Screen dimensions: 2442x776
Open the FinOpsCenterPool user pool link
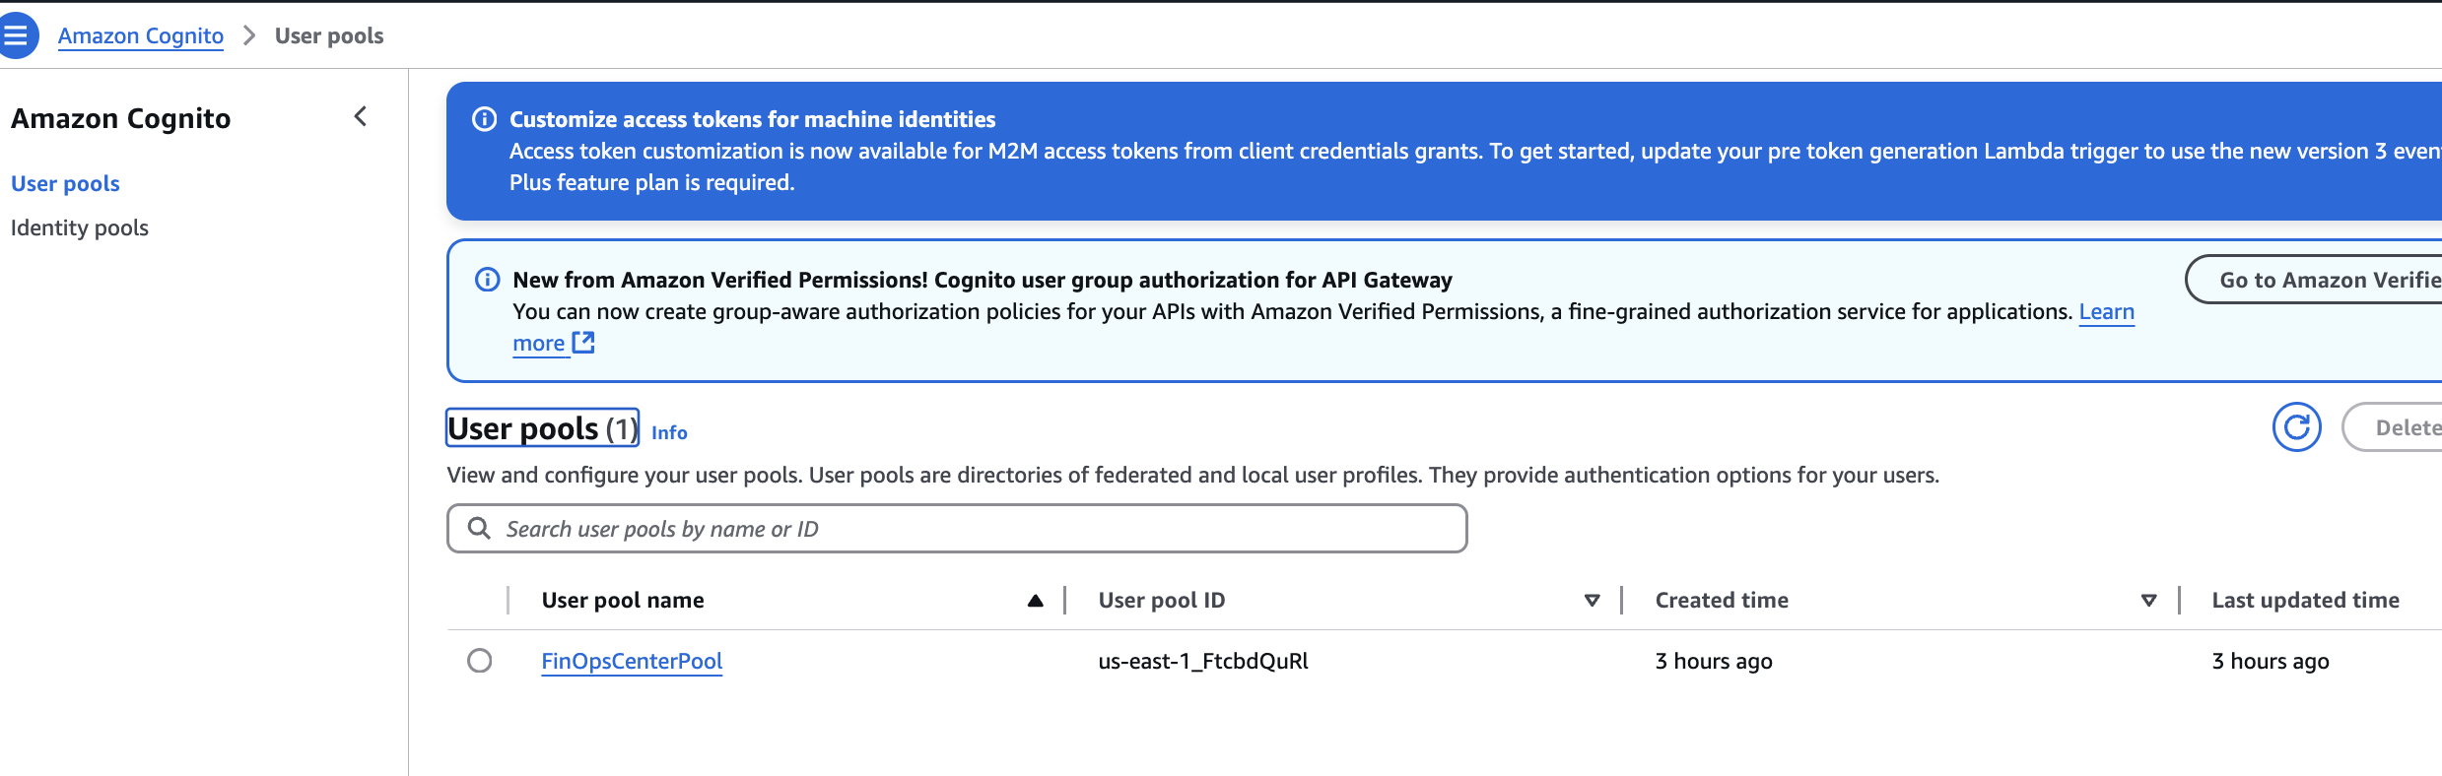[631, 661]
